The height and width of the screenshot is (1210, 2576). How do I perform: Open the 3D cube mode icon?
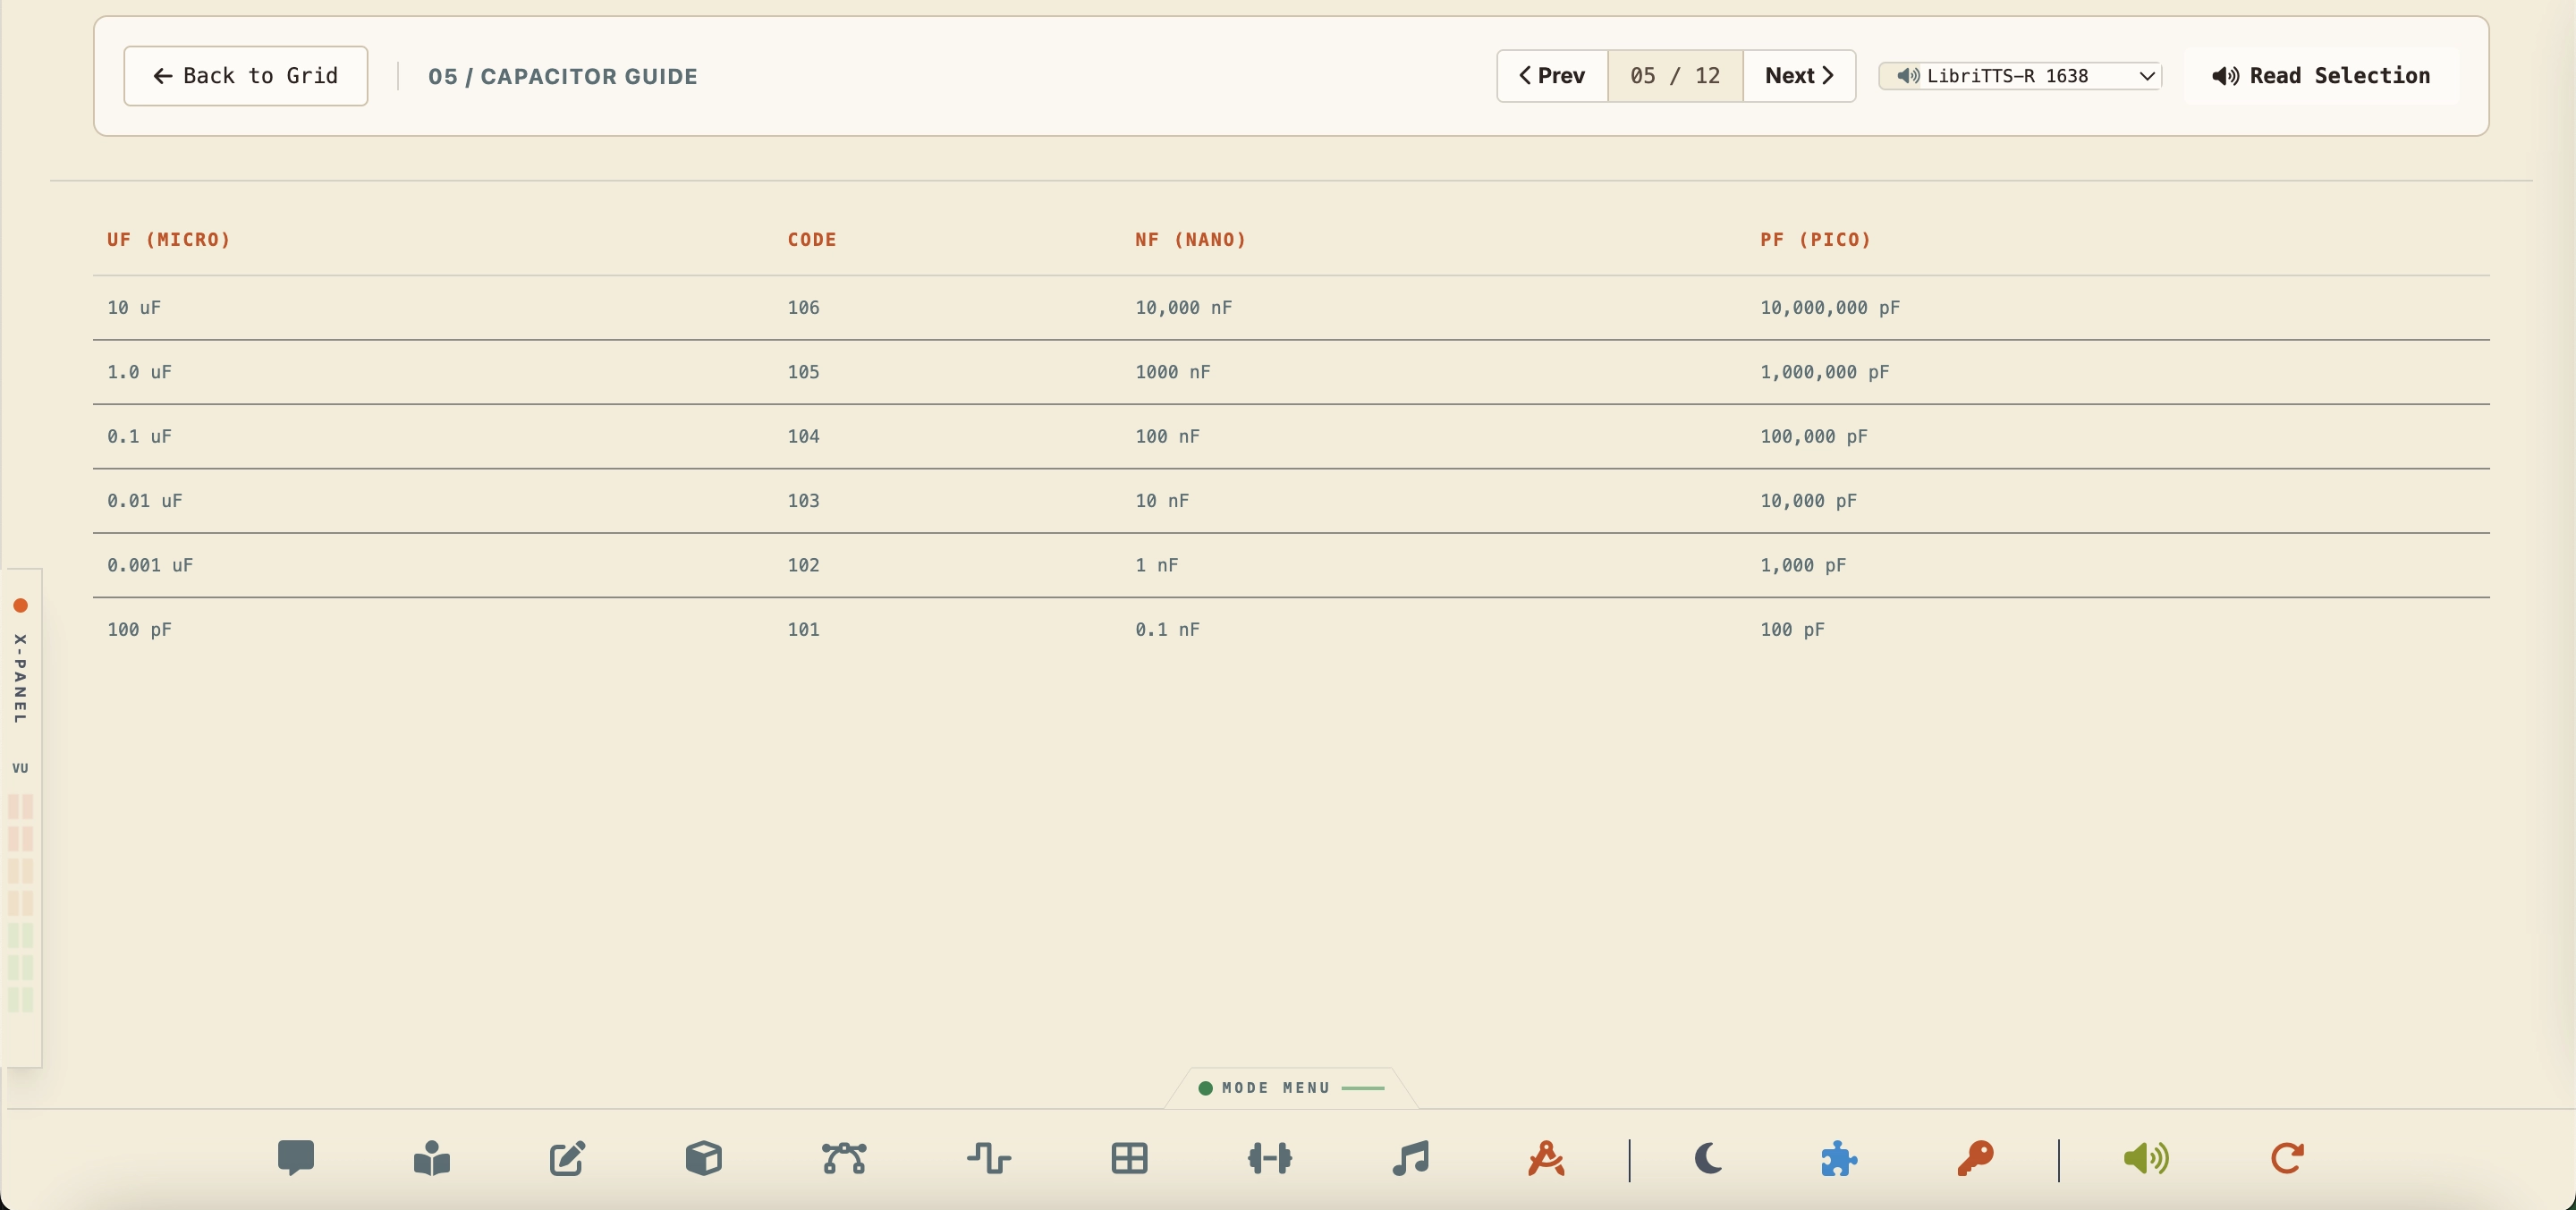(704, 1158)
